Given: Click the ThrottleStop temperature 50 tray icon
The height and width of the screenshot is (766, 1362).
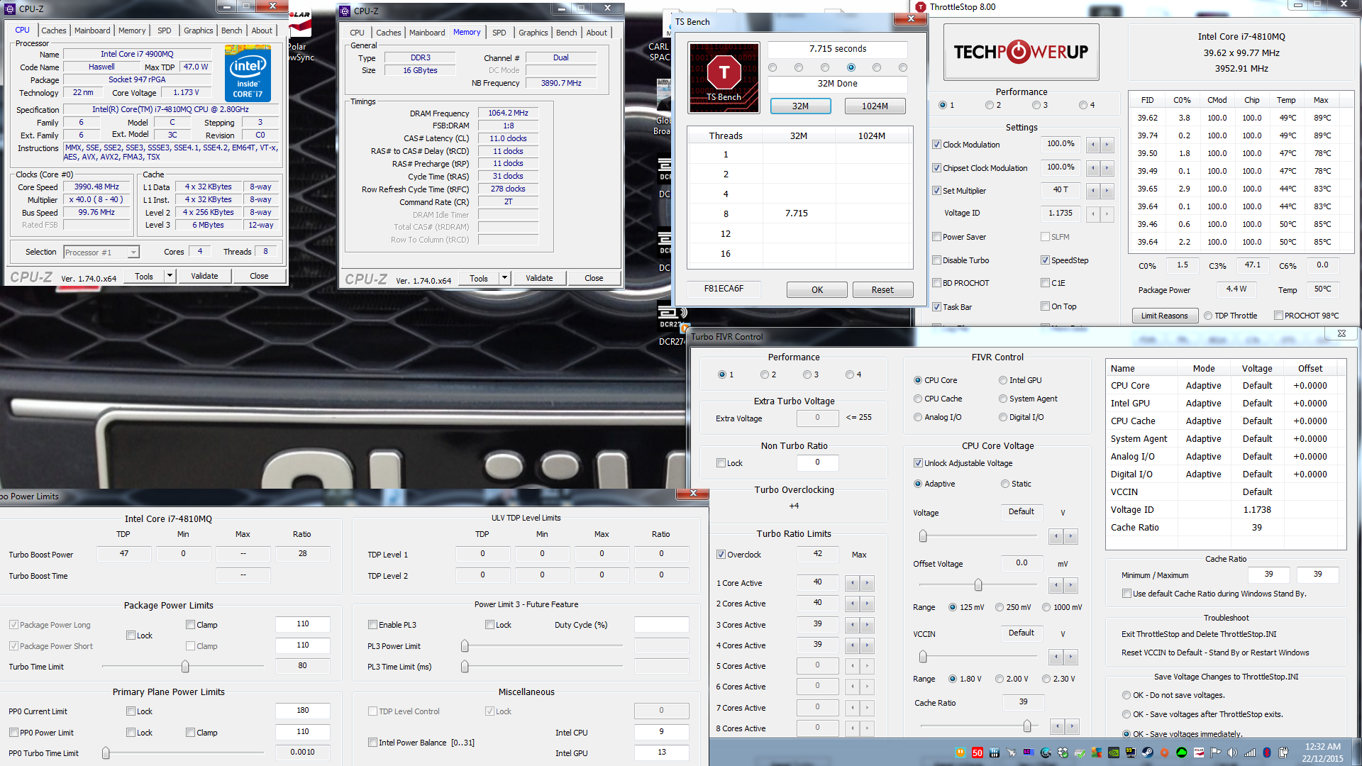Looking at the screenshot, I should coord(978,753).
